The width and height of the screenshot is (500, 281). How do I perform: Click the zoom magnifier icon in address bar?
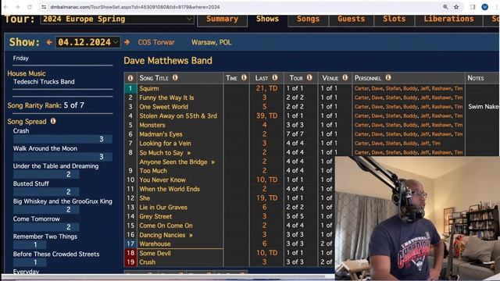[x=445, y=7]
